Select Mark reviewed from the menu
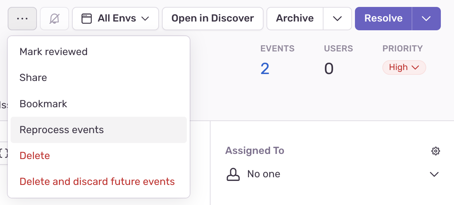The height and width of the screenshot is (205, 454). click(53, 52)
